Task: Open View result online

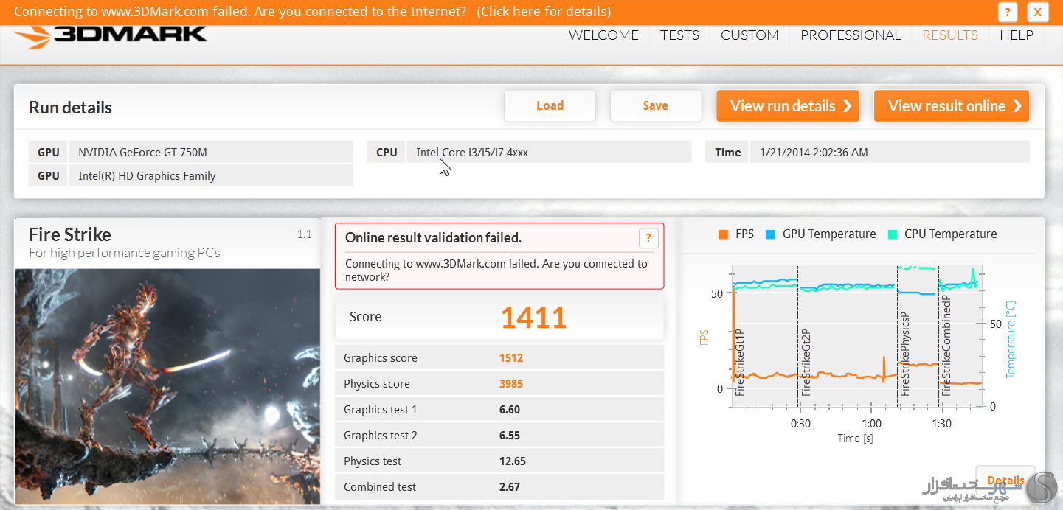Action: pos(952,106)
